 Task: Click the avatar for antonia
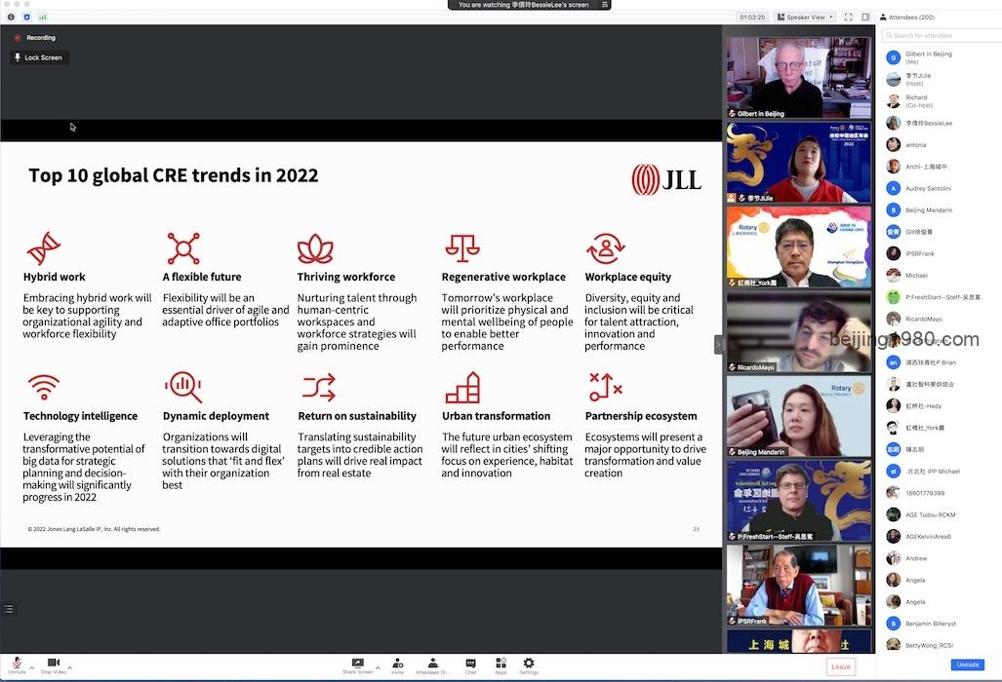(x=894, y=145)
